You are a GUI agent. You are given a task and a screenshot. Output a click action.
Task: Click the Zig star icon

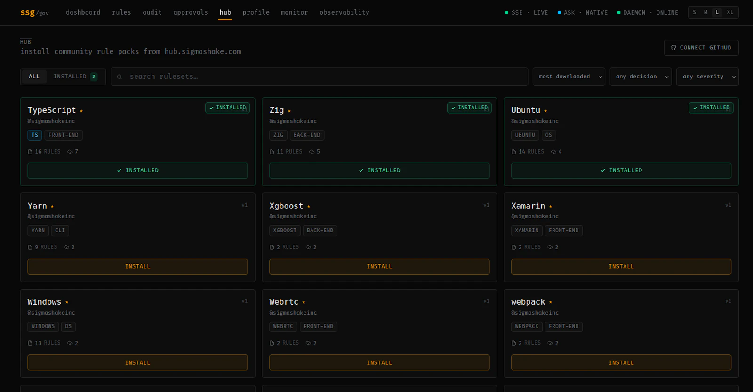point(289,111)
